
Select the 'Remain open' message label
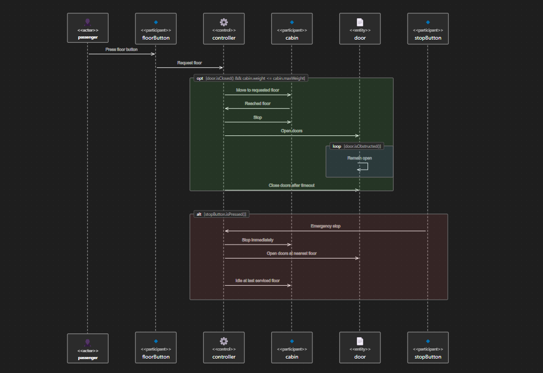pos(360,158)
